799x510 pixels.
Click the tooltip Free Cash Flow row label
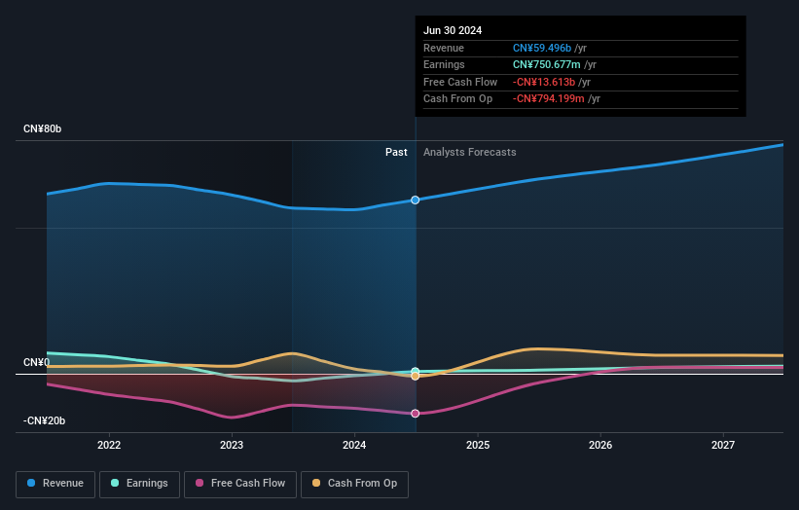460,82
